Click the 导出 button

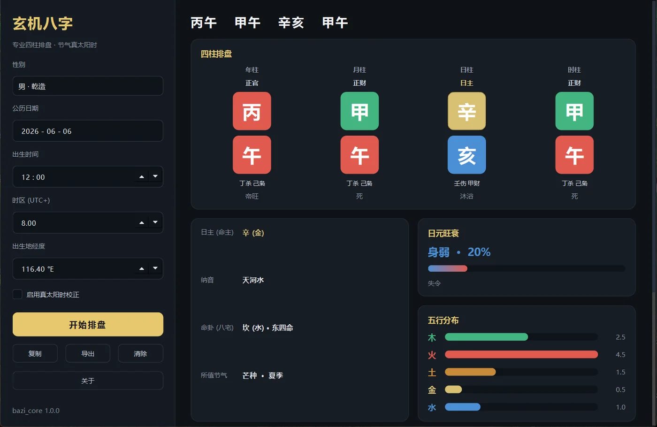(x=88, y=353)
